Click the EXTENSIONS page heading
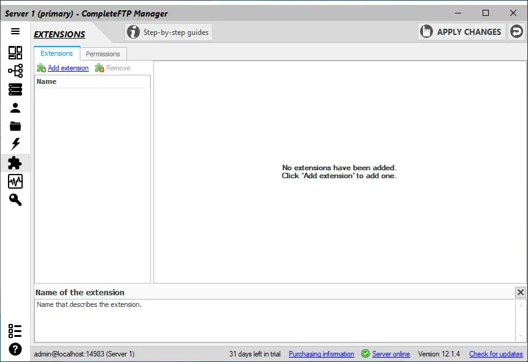Image resolution: width=528 pixels, height=362 pixels. click(59, 34)
